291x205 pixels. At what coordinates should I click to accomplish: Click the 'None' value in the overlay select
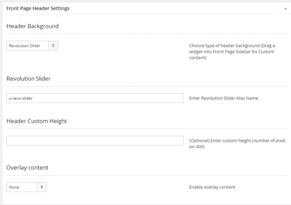[14, 187]
